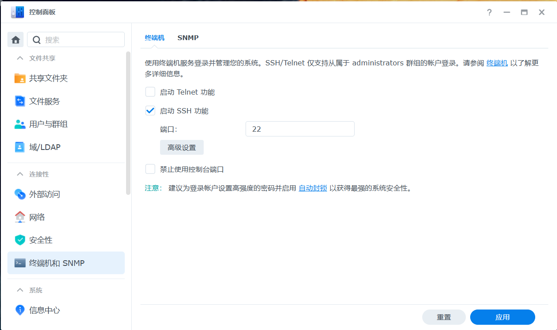Image resolution: width=557 pixels, height=330 pixels.
Task: Uncheck the SSH (启动 SSH 功能) checkbox
Action: click(x=150, y=111)
